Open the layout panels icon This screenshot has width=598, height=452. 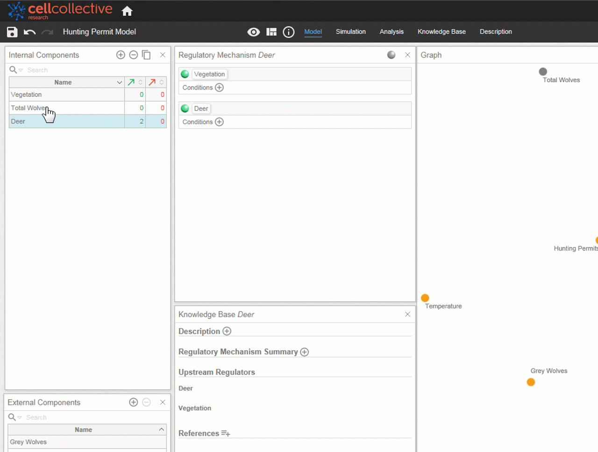coord(271,32)
